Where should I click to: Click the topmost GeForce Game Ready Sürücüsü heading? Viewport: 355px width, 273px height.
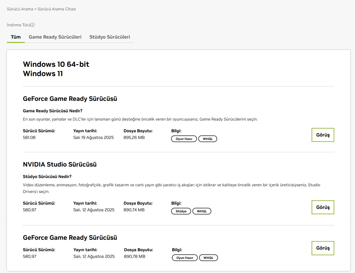[x=70, y=99]
